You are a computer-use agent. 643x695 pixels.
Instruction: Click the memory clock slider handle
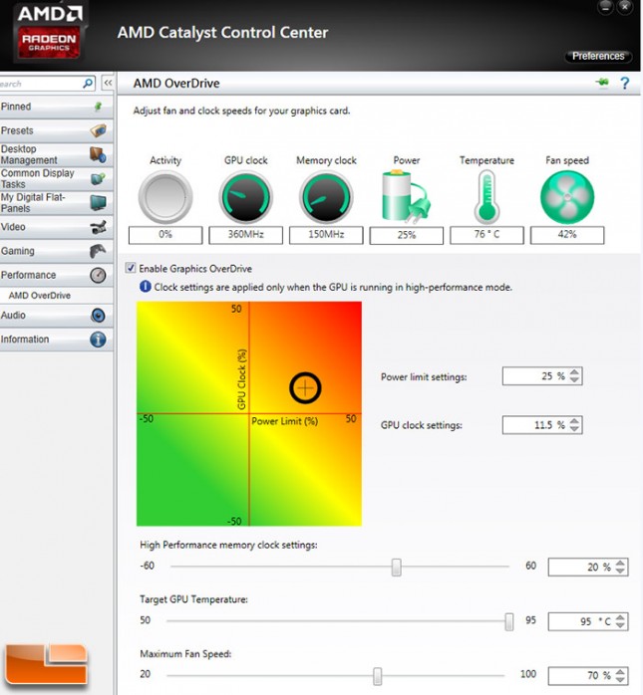397,567
